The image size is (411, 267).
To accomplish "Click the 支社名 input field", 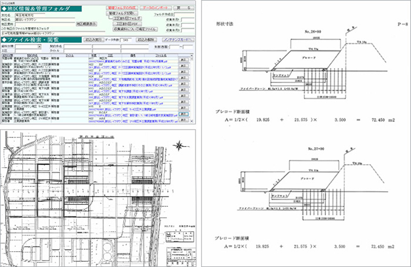I will (x=30, y=15).
